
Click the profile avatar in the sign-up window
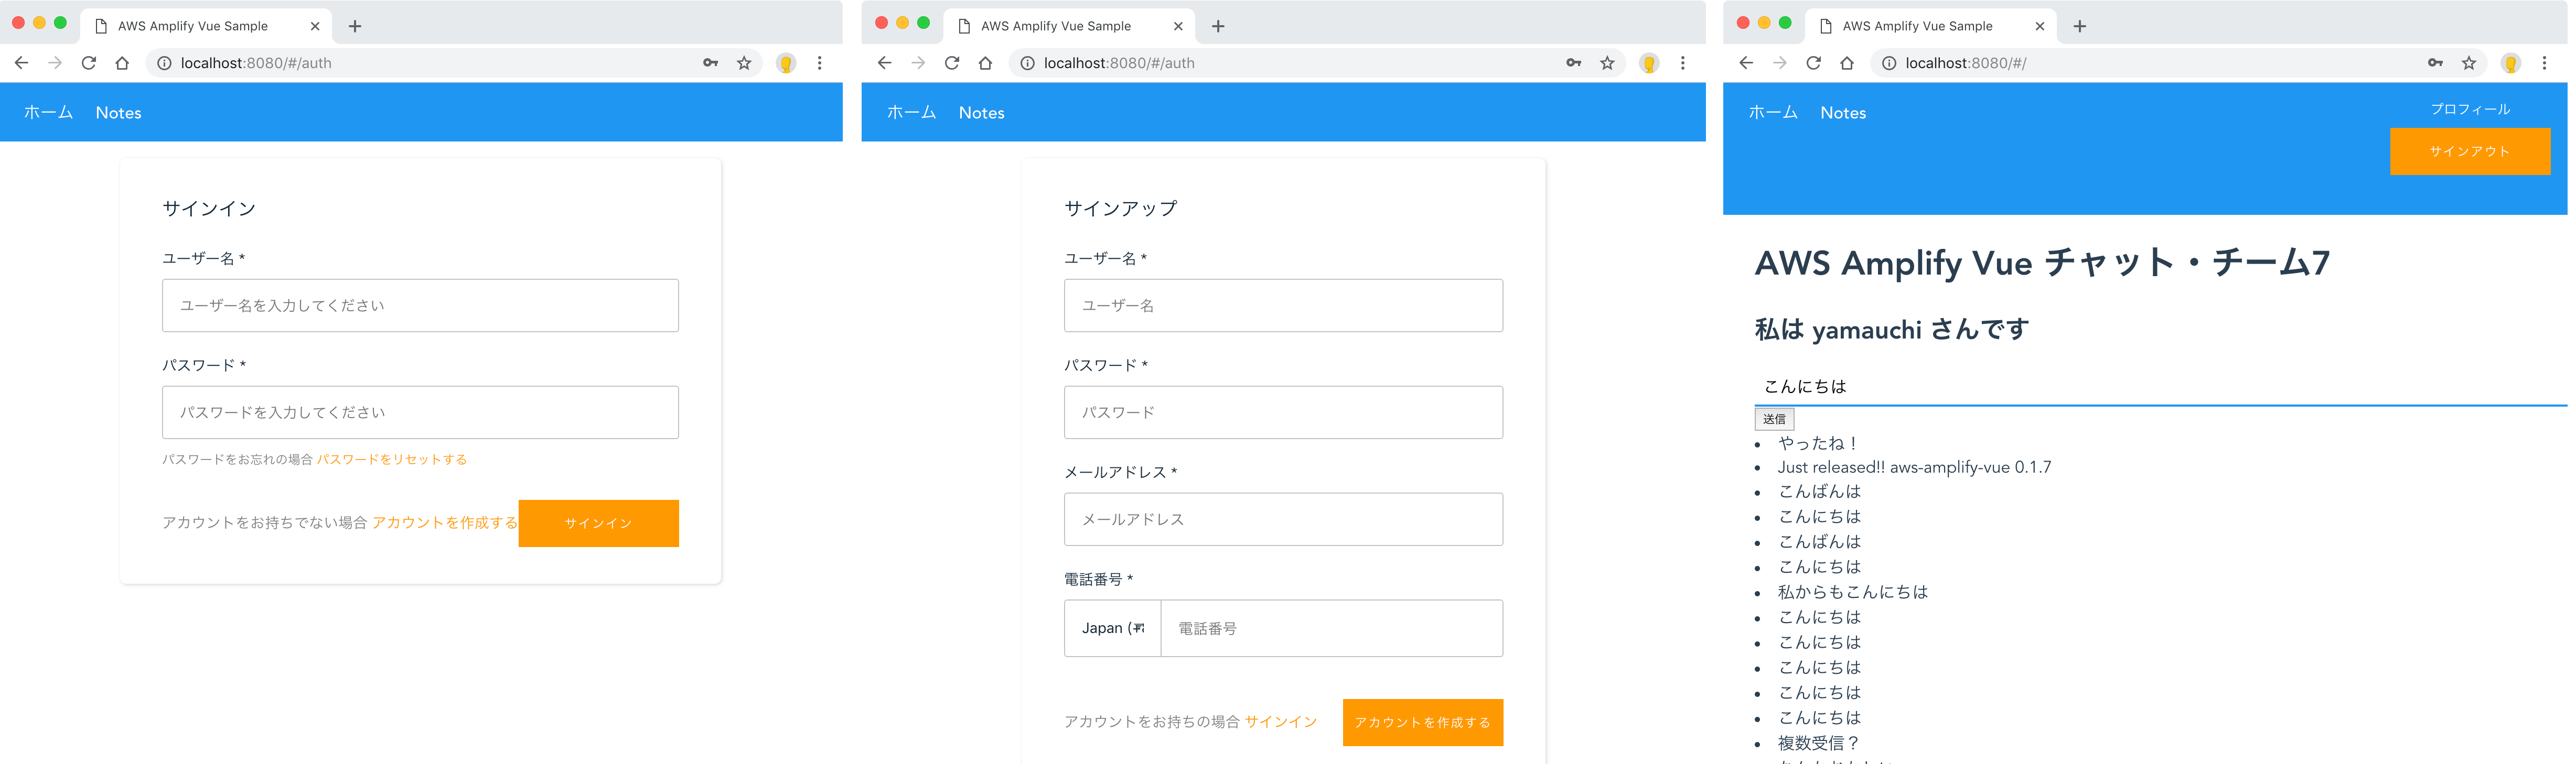pyautogui.click(x=1649, y=63)
